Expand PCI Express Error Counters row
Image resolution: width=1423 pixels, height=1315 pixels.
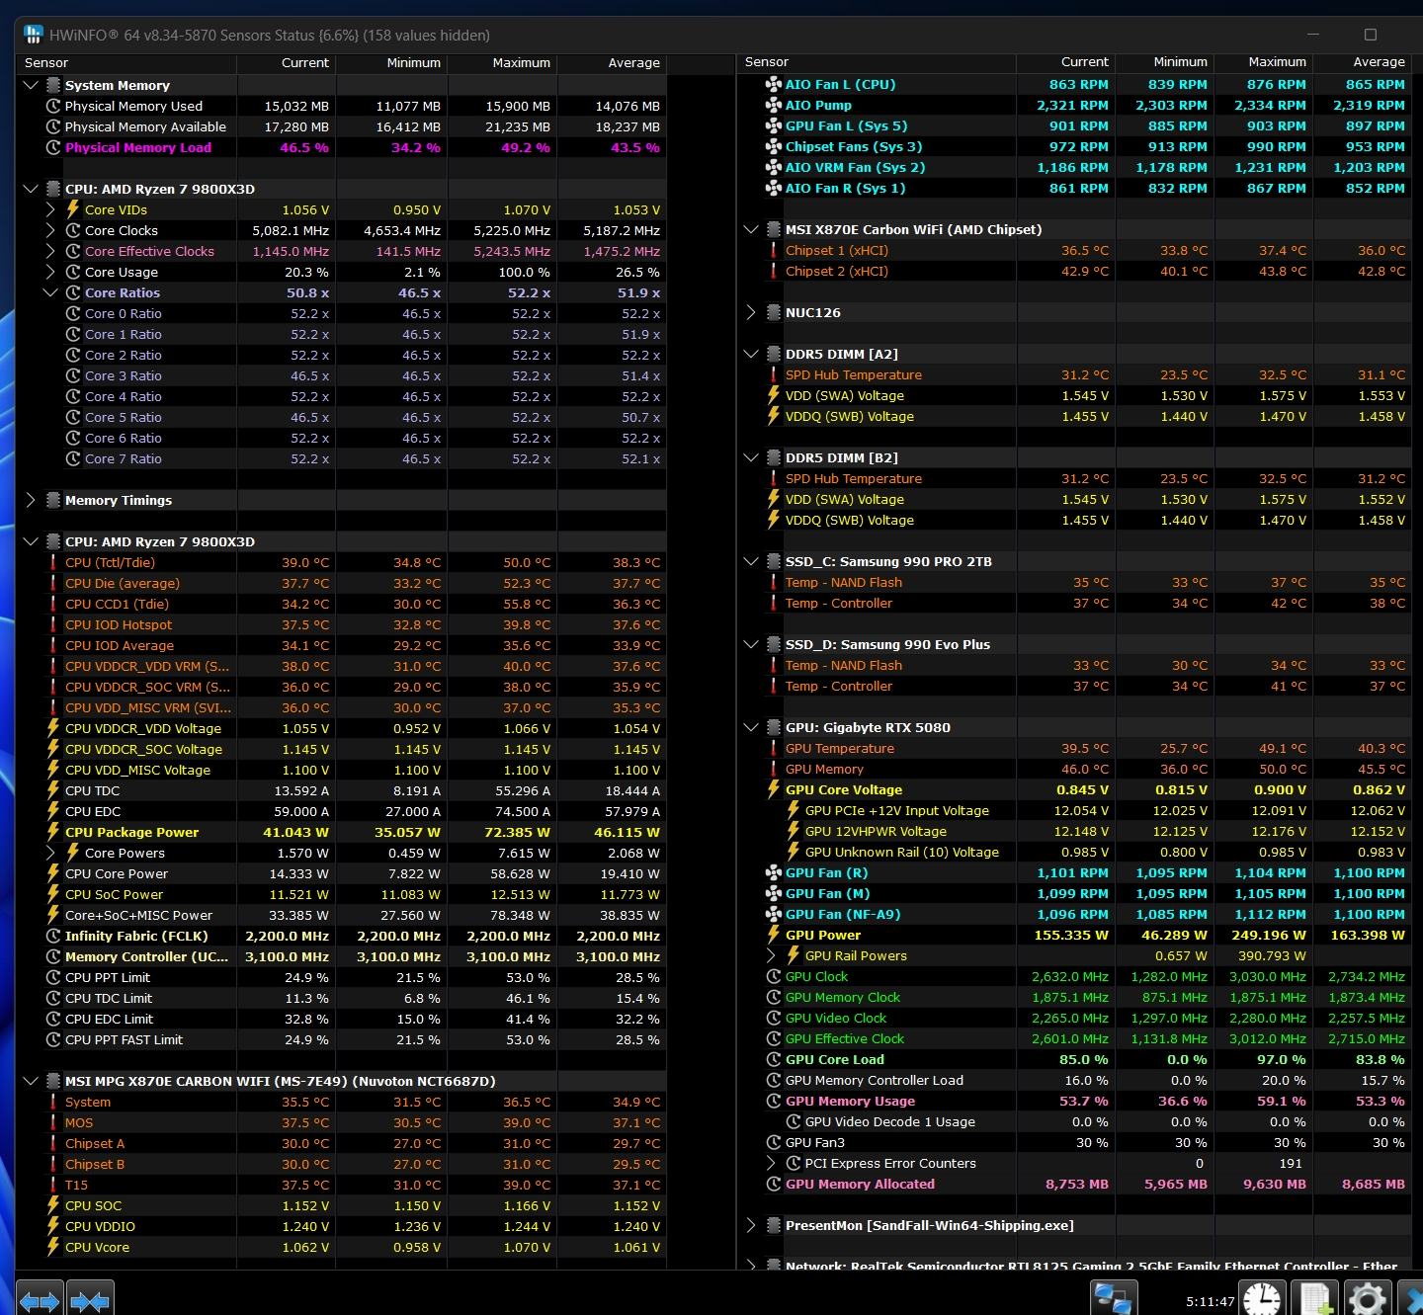(x=771, y=1163)
